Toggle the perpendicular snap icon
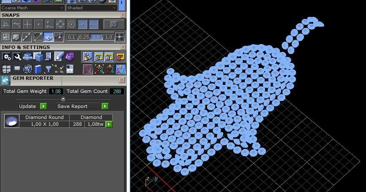Viewport: 366px width, 192px height. point(6,24)
